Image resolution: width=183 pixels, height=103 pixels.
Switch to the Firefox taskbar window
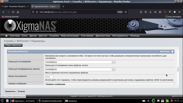[x=23, y=101]
